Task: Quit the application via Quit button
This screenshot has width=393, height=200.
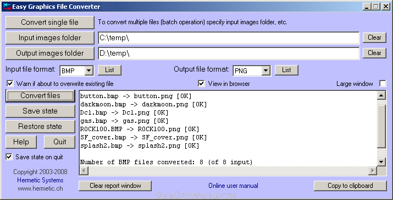Action: click(60, 142)
